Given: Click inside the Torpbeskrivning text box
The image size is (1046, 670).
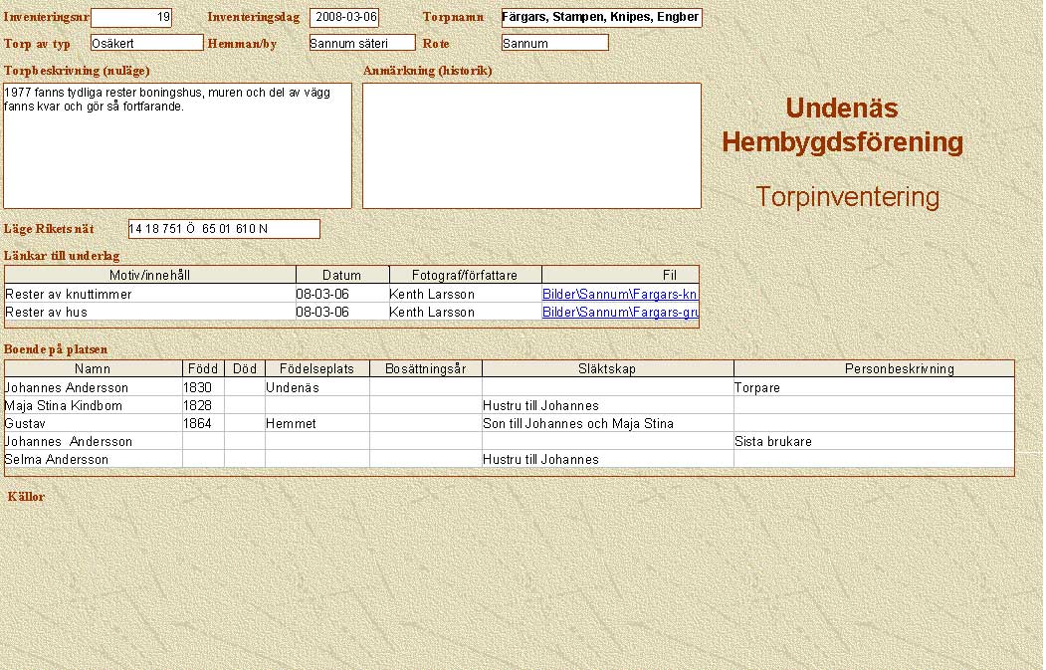Looking at the screenshot, I should point(177,145).
